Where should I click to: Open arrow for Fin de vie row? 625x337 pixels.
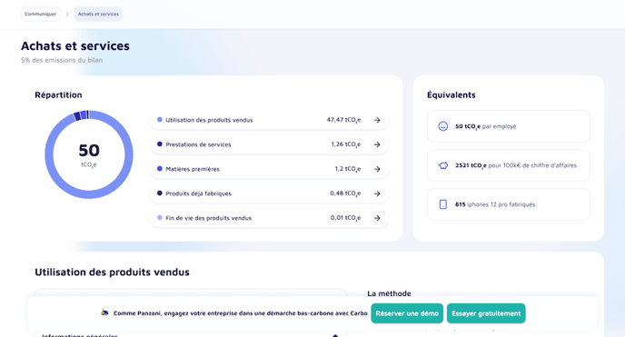(x=377, y=218)
